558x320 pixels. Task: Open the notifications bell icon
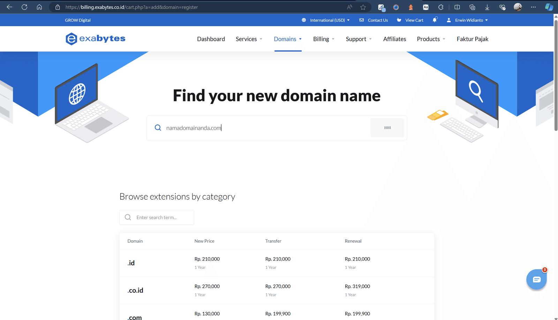point(435,20)
